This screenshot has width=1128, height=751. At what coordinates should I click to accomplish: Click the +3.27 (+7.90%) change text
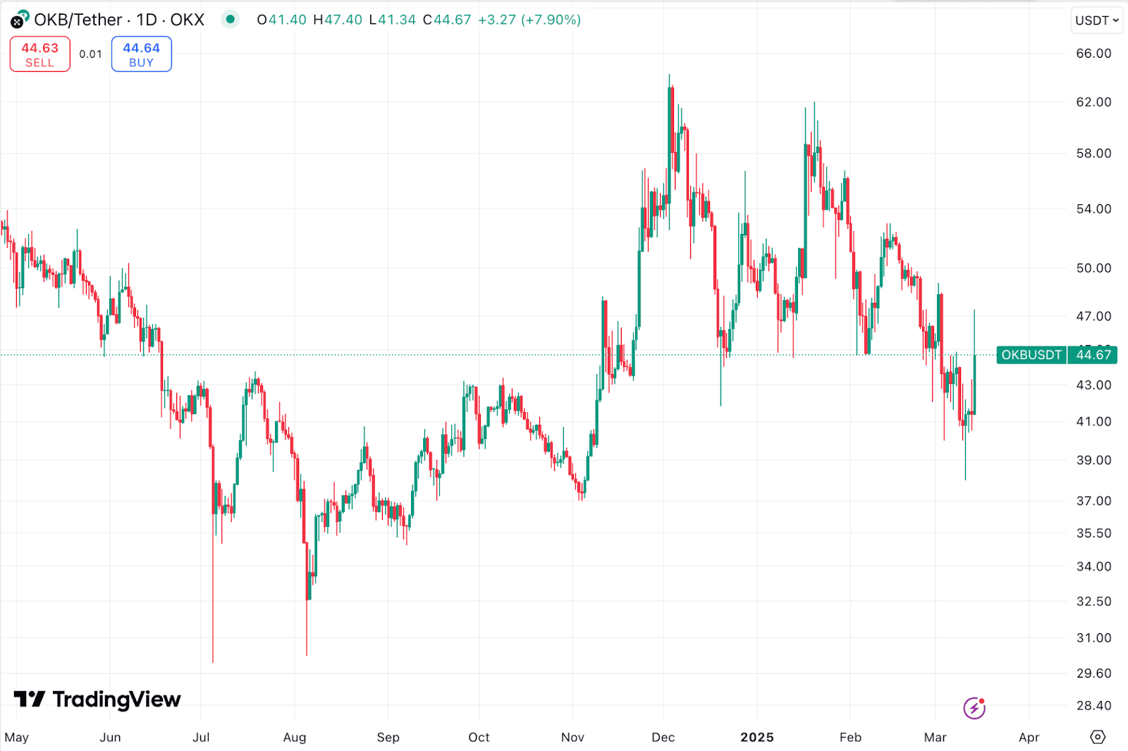click(529, 20)
